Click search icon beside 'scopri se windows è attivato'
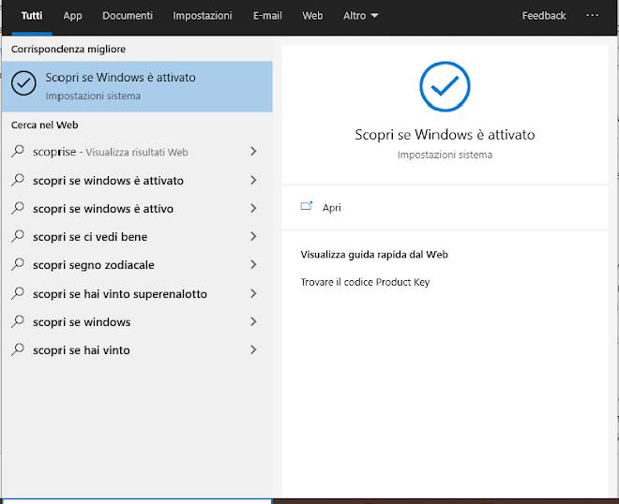The height and width of the screenshot is (504, 619). click(x=18, y=180)
